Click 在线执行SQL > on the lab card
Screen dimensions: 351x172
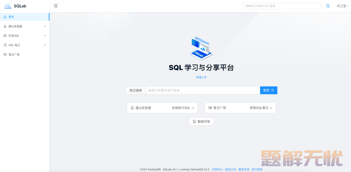(x=183, y=108)
